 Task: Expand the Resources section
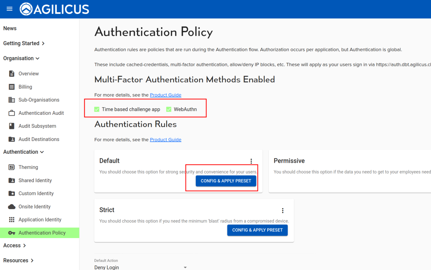point(18,260)
